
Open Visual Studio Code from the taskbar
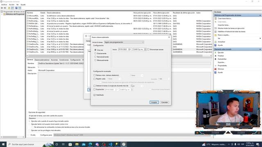coord(110,144)
